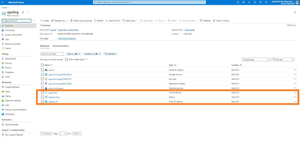
Task: Open the Azure portal hamburger menu
Action: [x=2, y=2]
